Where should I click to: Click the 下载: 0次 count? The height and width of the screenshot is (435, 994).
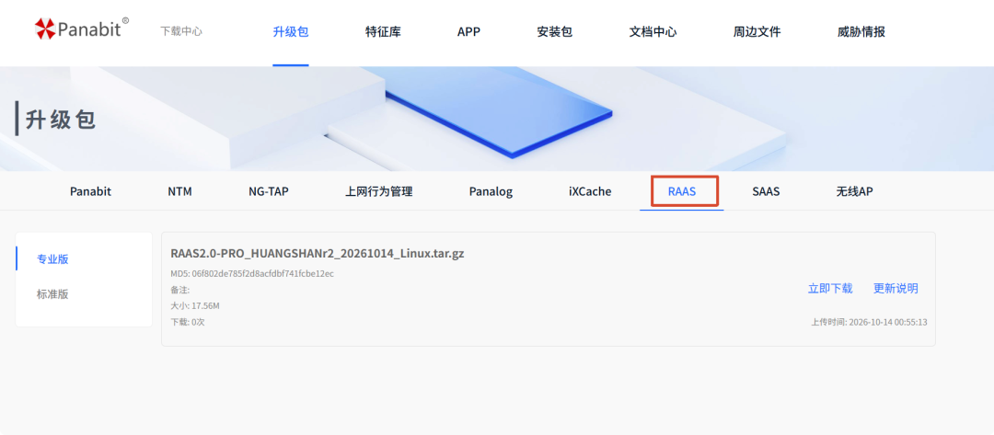188,322
